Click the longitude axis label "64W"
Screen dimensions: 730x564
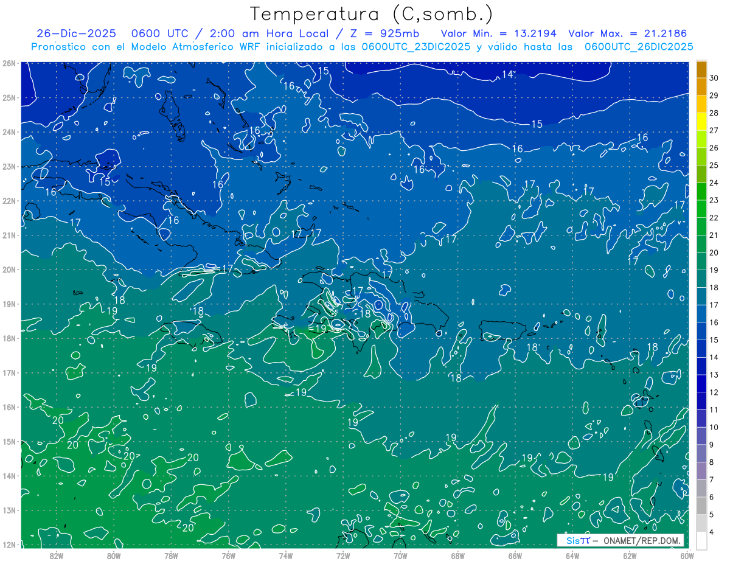click(x=572, y=555)
